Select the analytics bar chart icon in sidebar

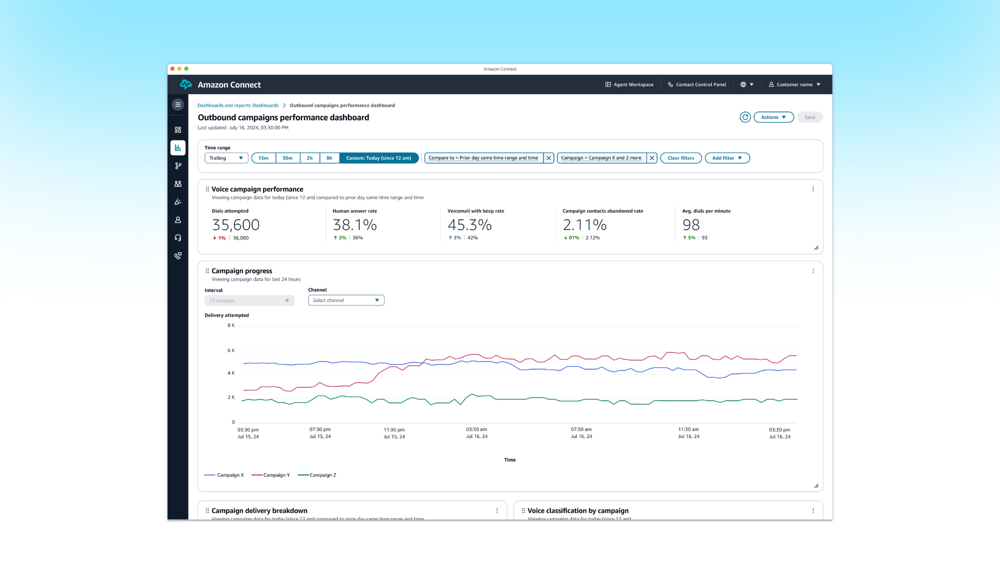pyautogui.click(x=178, y=147)
